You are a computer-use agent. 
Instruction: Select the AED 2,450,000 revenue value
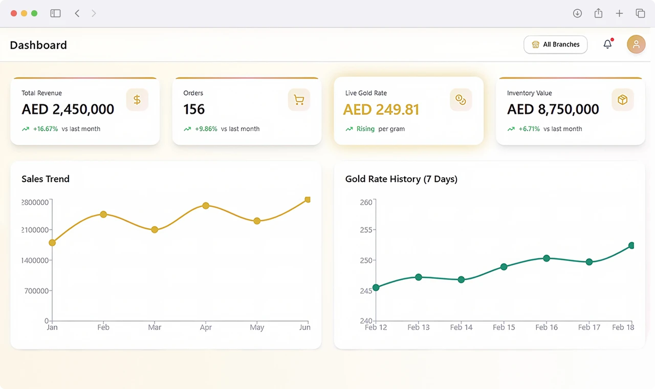pyautogui.click(x=68, y=110)
